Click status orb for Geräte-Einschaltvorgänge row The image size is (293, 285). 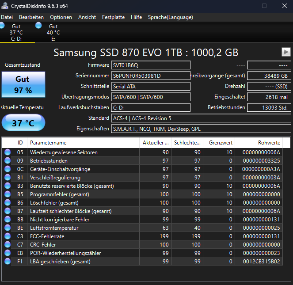pos(8,169)
